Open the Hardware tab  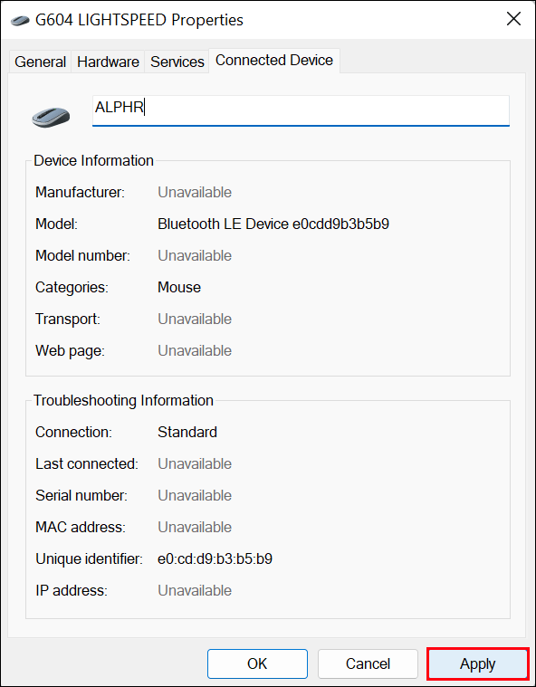click(x=108, y=62)
